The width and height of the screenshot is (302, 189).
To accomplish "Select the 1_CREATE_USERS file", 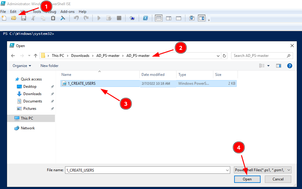I will point(148,83).
